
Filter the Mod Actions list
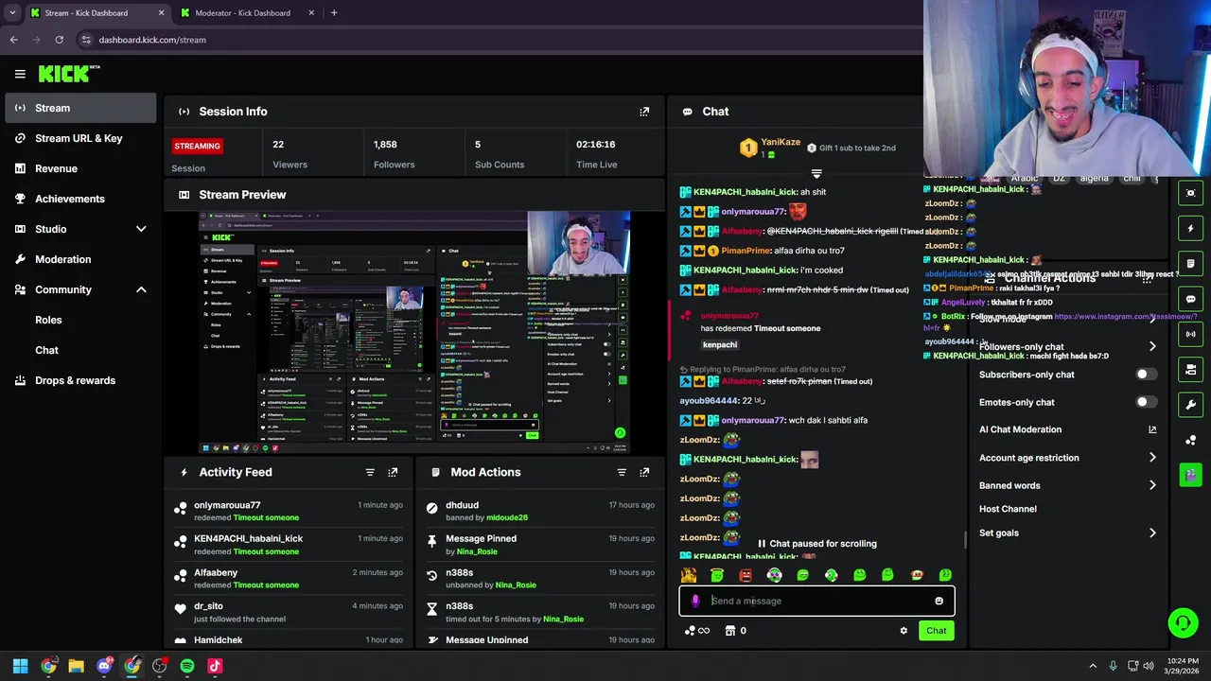coord(622,472)
